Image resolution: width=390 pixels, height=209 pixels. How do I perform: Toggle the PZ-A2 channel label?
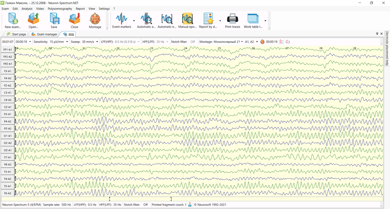point(7,129)
